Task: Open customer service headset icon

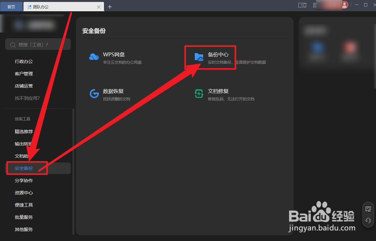Action: (368, 221)
